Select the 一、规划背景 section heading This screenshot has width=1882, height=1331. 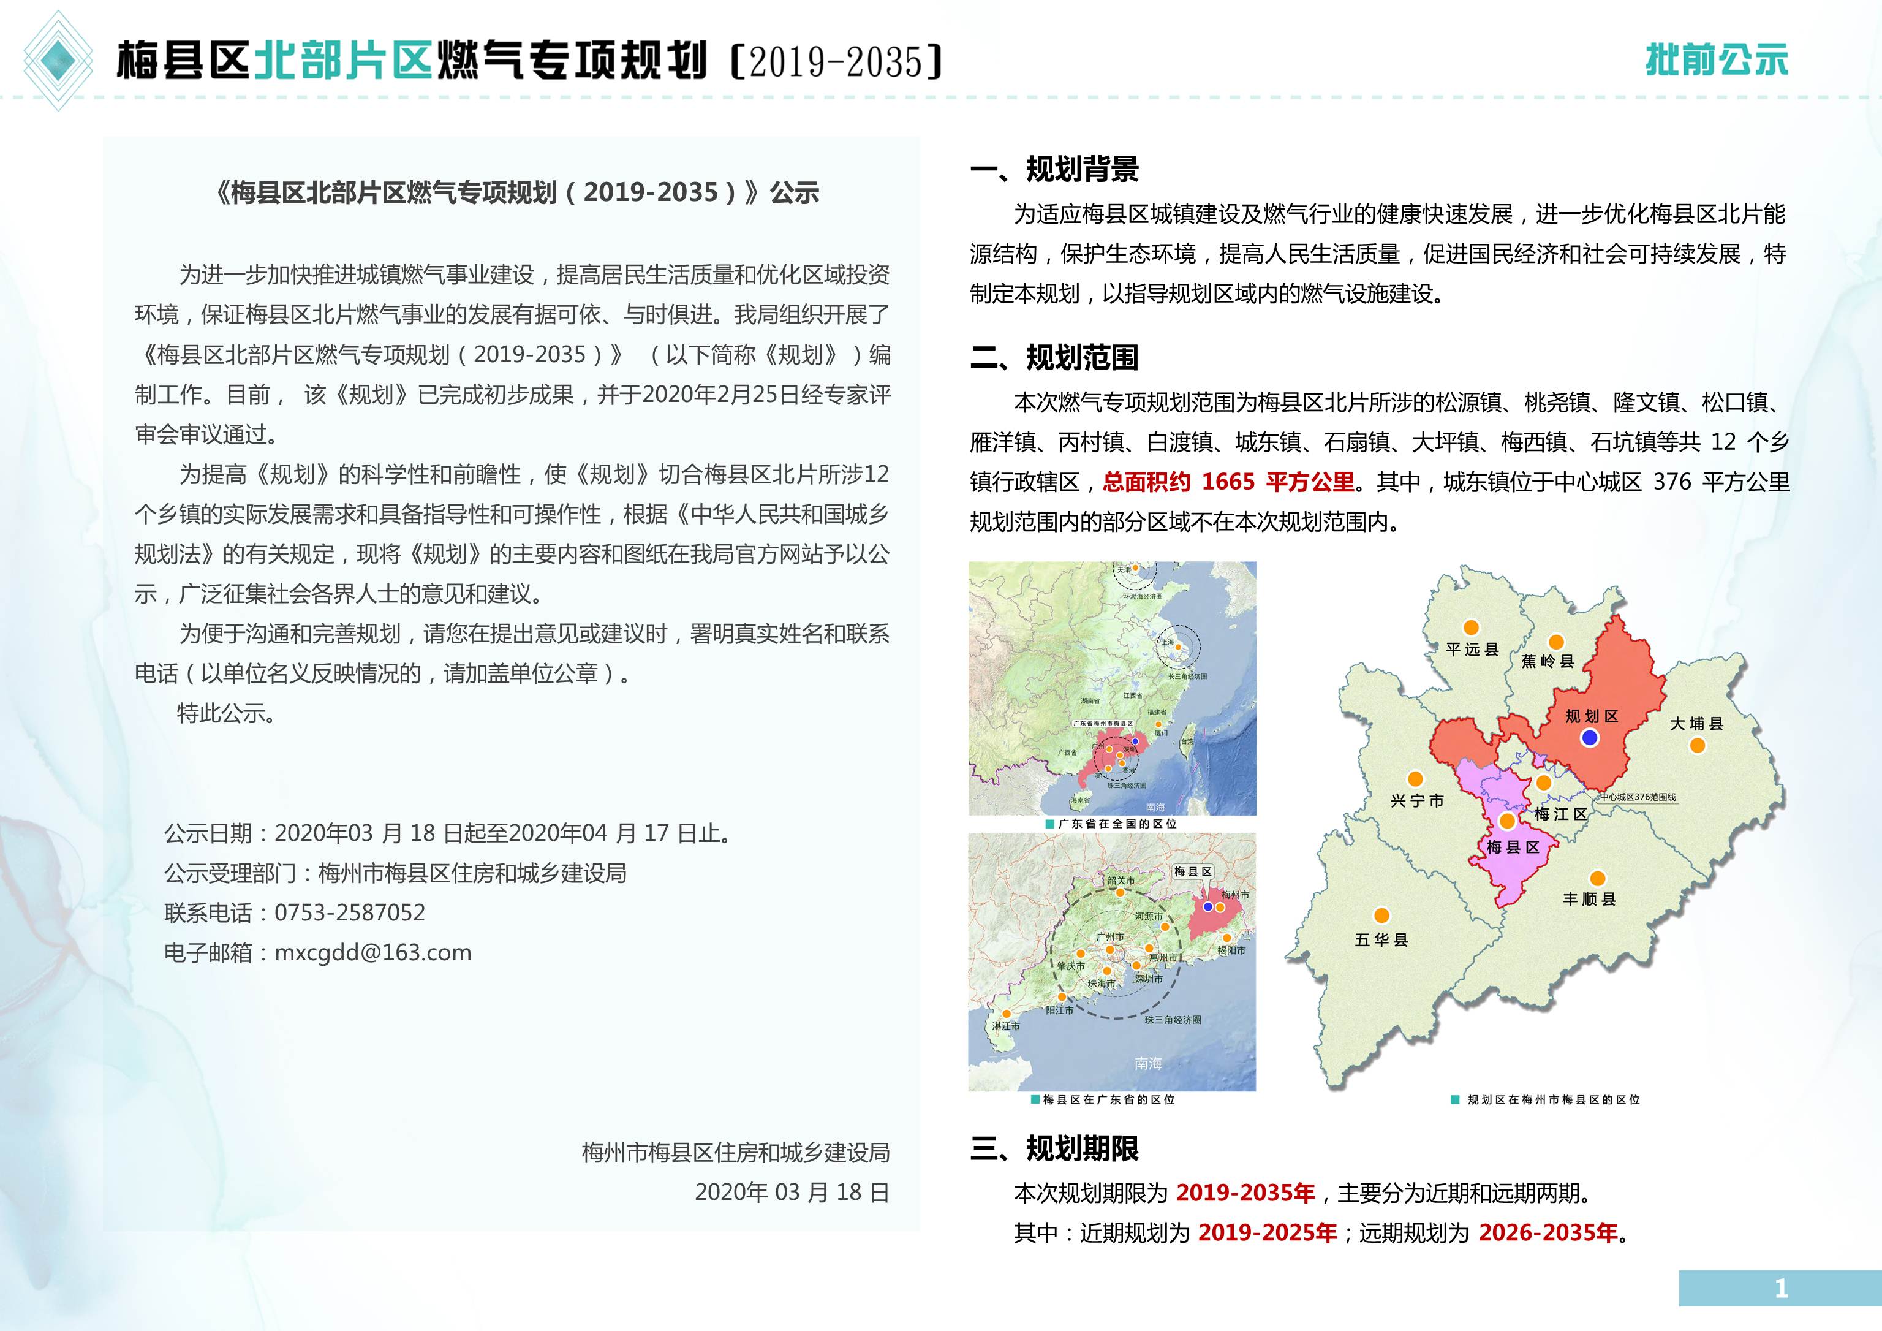1054,170
